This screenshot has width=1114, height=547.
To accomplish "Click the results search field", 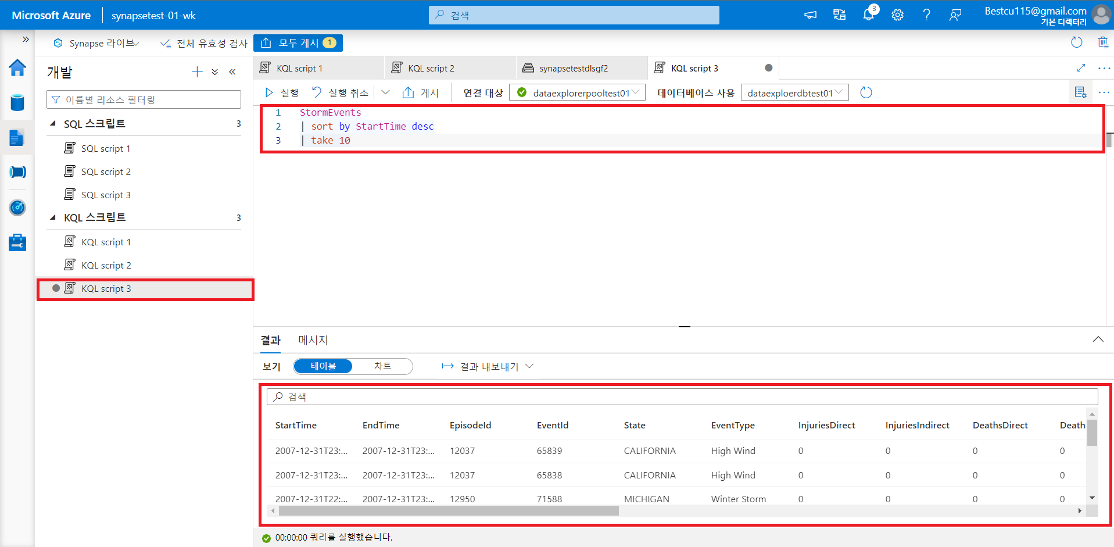I will point(682,396).
